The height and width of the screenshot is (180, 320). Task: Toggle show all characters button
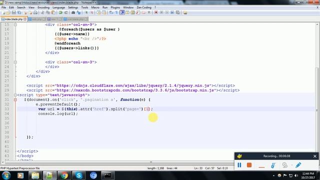click(x=116, y=12)
